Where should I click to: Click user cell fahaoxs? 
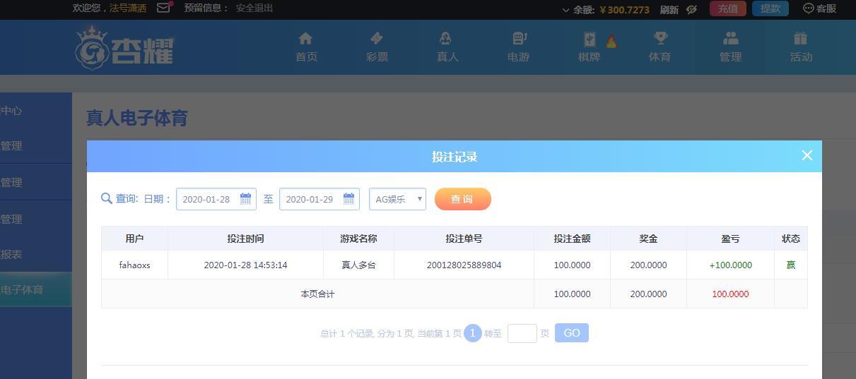point(134,265)
